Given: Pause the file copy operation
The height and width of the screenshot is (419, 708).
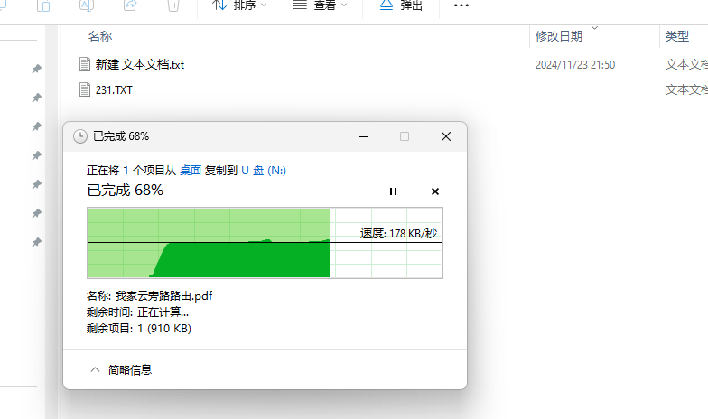Looking at the screenshot, I should [393, 191].
